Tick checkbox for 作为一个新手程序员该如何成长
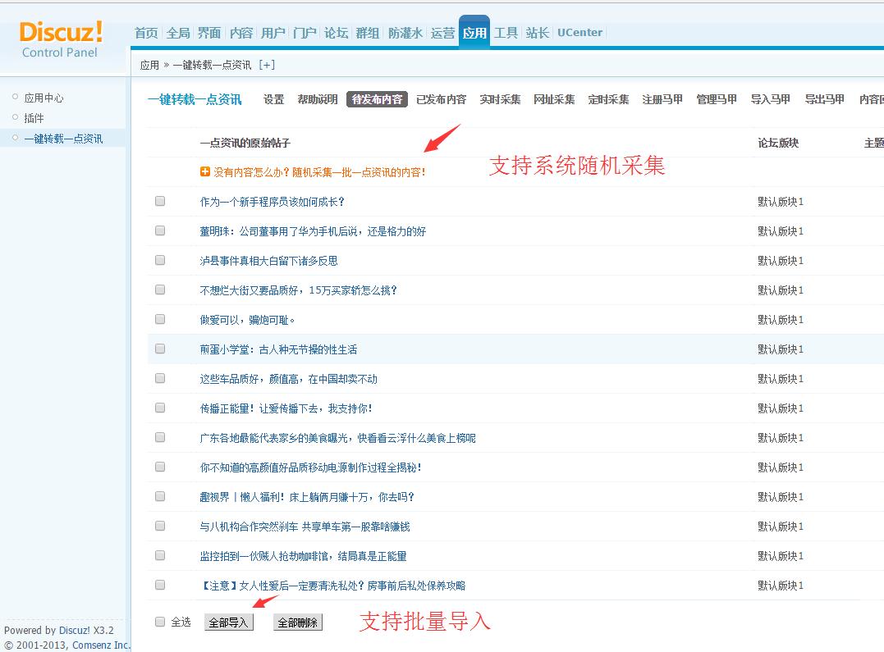This screenshot has height=652, width=884. [160, 201]
